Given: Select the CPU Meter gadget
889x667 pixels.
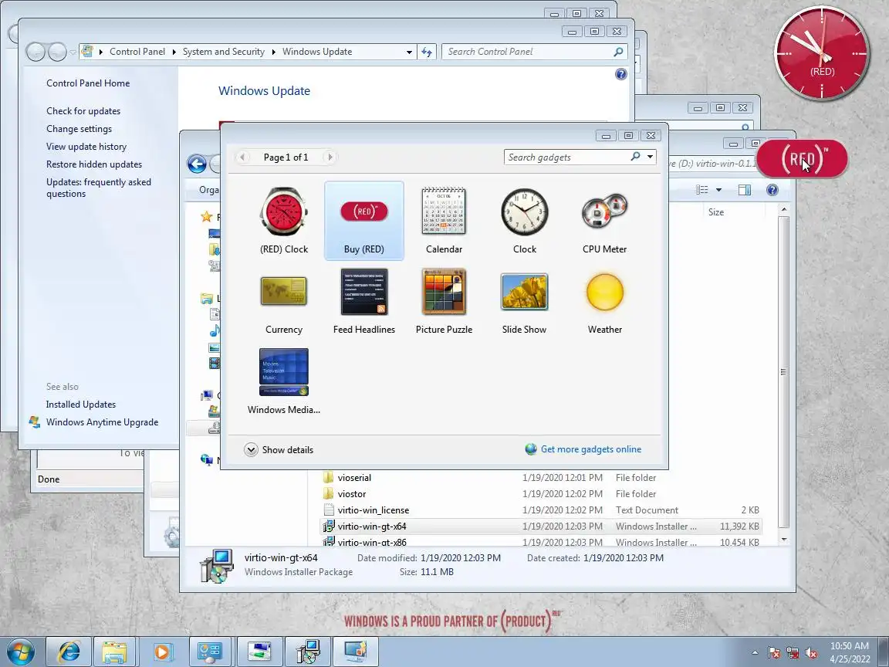Looking at the screenshot, I should tap(604, 222).
